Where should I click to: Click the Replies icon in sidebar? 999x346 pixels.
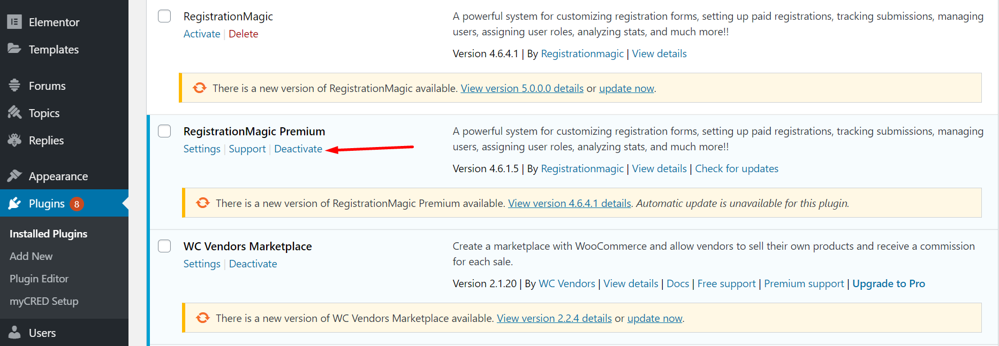click(14, 140)
